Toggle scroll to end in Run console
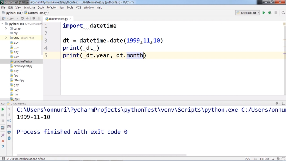The width and height of the screenshot is (286, 161). tap(9, 126)
